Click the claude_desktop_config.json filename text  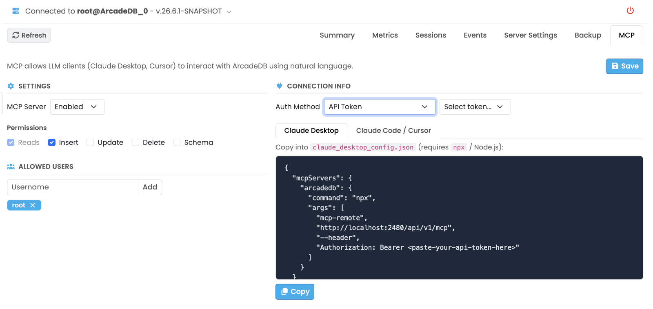pyautogui.click(x=363, y=147)
